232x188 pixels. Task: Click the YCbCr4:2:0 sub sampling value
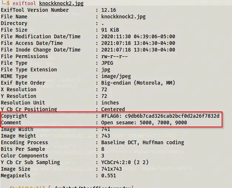tap(125, 162)
